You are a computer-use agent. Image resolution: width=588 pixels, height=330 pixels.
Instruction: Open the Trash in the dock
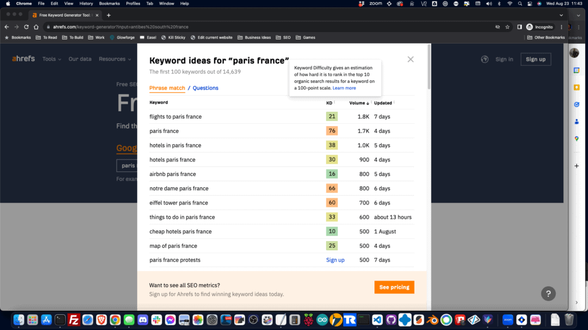[569, 320]
